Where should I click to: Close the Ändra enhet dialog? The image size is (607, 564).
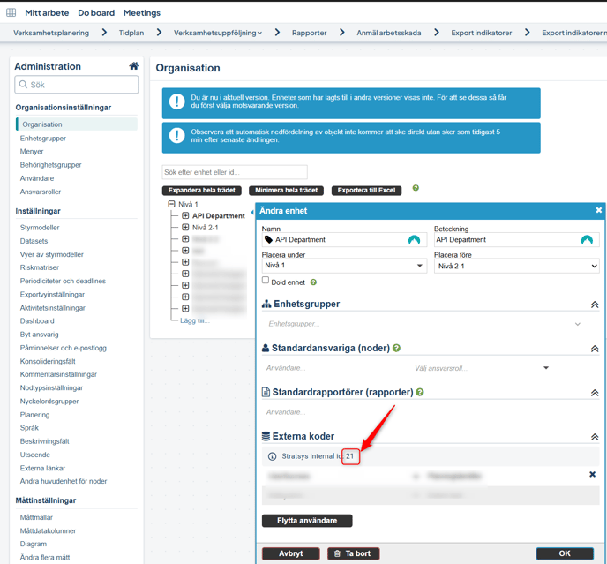click(599, 210)
